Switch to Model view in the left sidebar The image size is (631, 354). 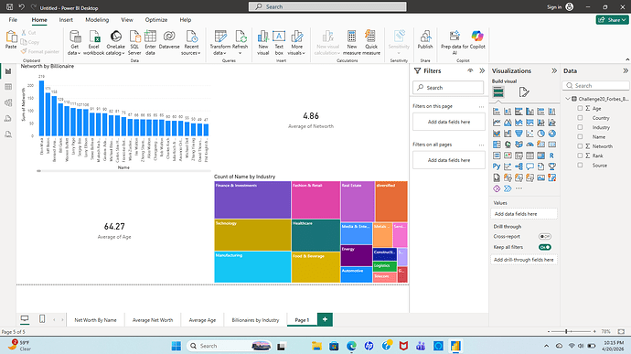[x=8, y=102]
